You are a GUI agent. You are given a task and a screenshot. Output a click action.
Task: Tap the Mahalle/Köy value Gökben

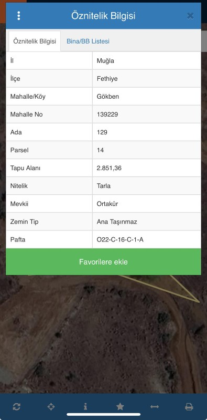[108, 97]
